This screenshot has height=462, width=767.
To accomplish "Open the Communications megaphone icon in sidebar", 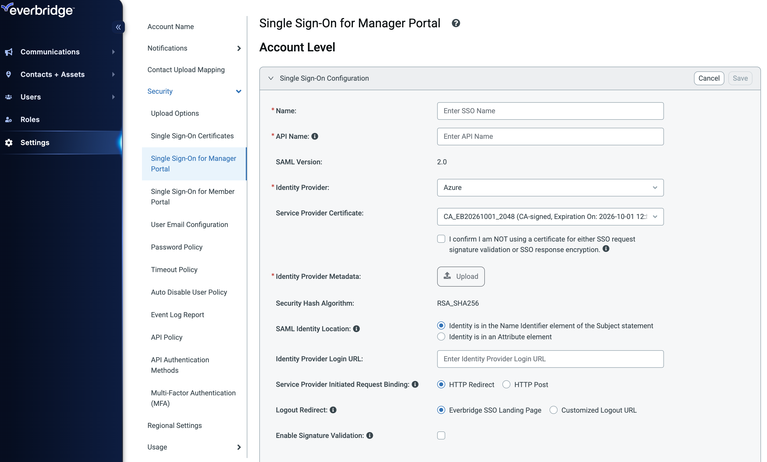I will [9, 52].
